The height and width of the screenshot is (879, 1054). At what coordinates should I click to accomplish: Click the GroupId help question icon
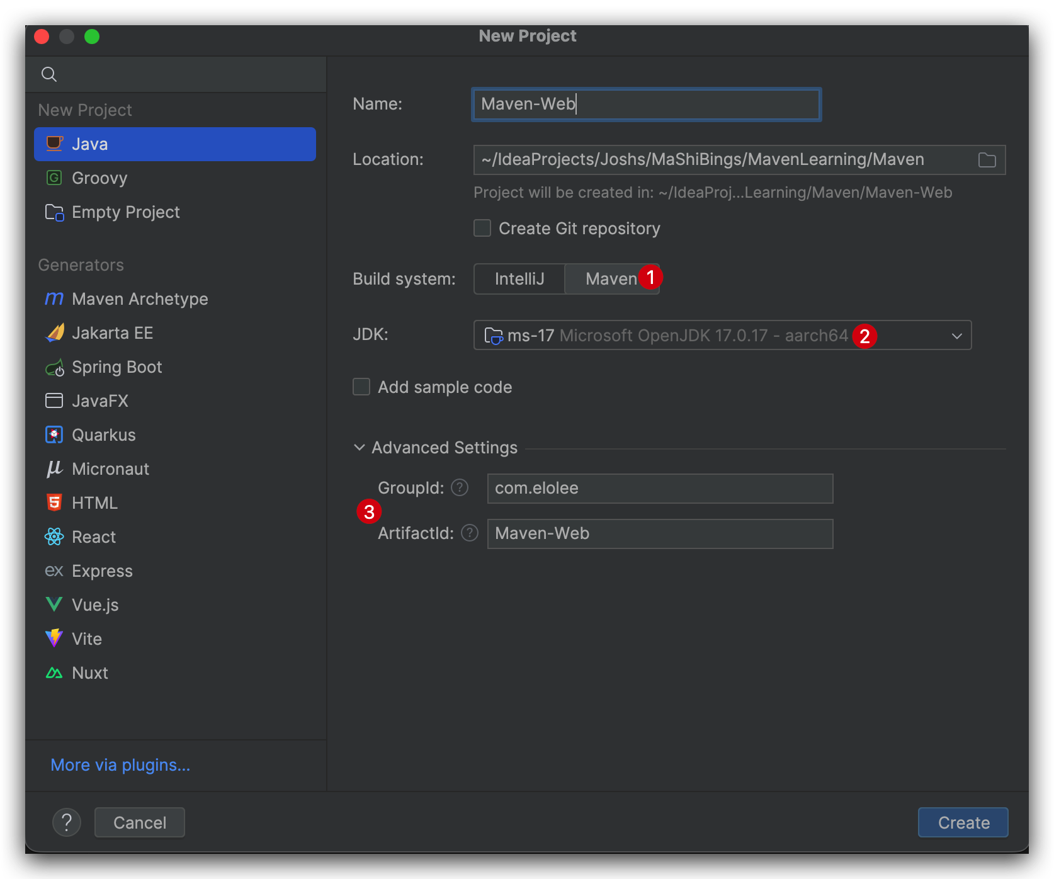tap(460, 487)
